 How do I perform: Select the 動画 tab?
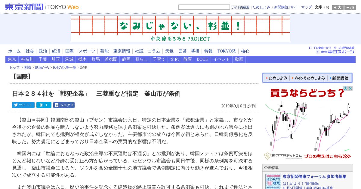[x=239, y=59]
